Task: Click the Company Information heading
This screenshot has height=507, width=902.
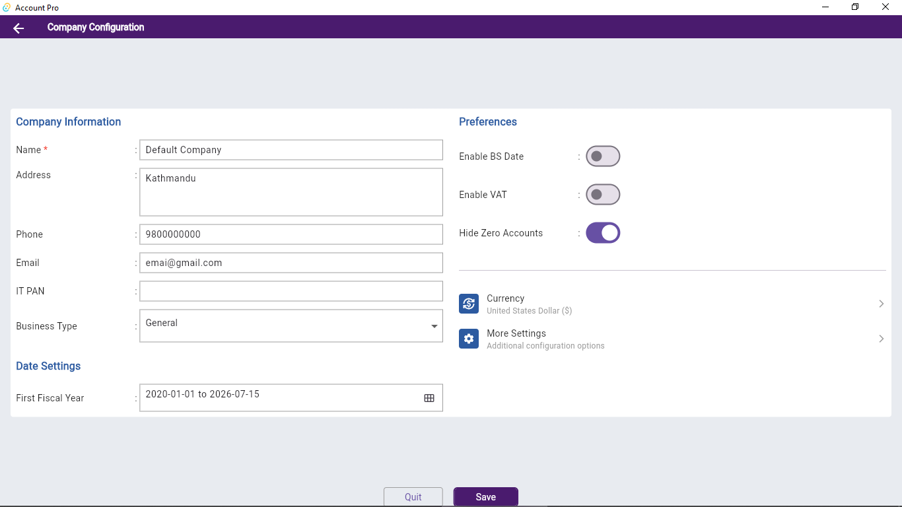Action: [x=69, y=122]
